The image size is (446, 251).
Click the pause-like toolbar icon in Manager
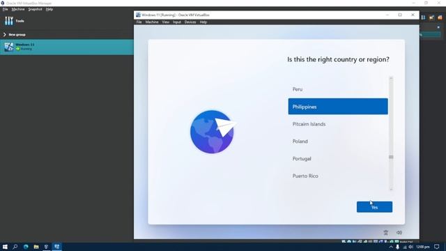pos(423,17)
